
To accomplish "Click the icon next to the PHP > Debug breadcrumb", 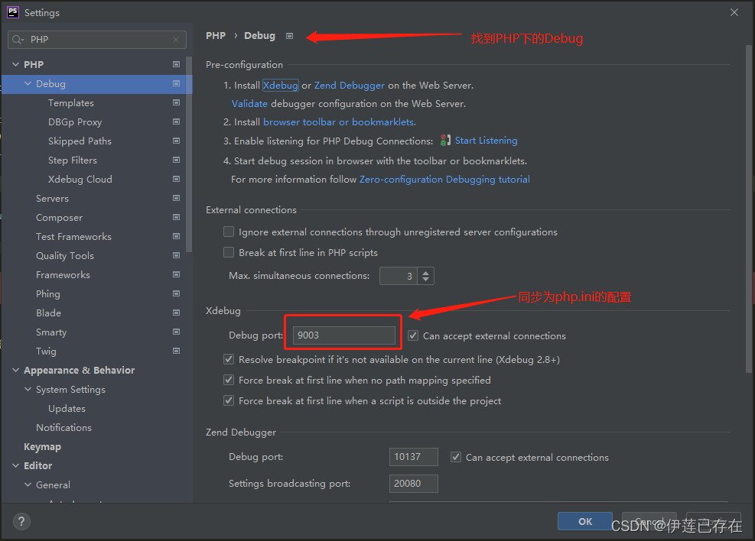I will point(289,36).
